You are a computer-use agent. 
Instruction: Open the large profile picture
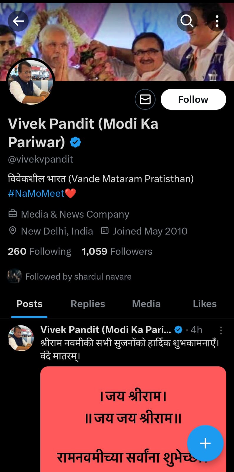[x=31, y=82]
